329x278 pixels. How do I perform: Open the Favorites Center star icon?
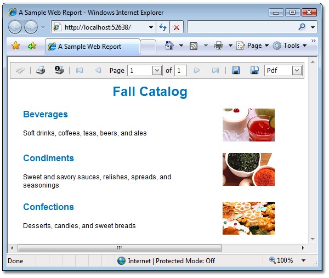click(15, 46)
